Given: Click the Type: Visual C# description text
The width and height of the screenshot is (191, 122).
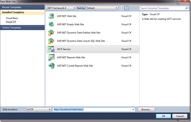Looking at the screenshot, I should (x=151, y=14).
